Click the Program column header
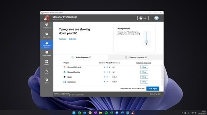 pos(66,63)
